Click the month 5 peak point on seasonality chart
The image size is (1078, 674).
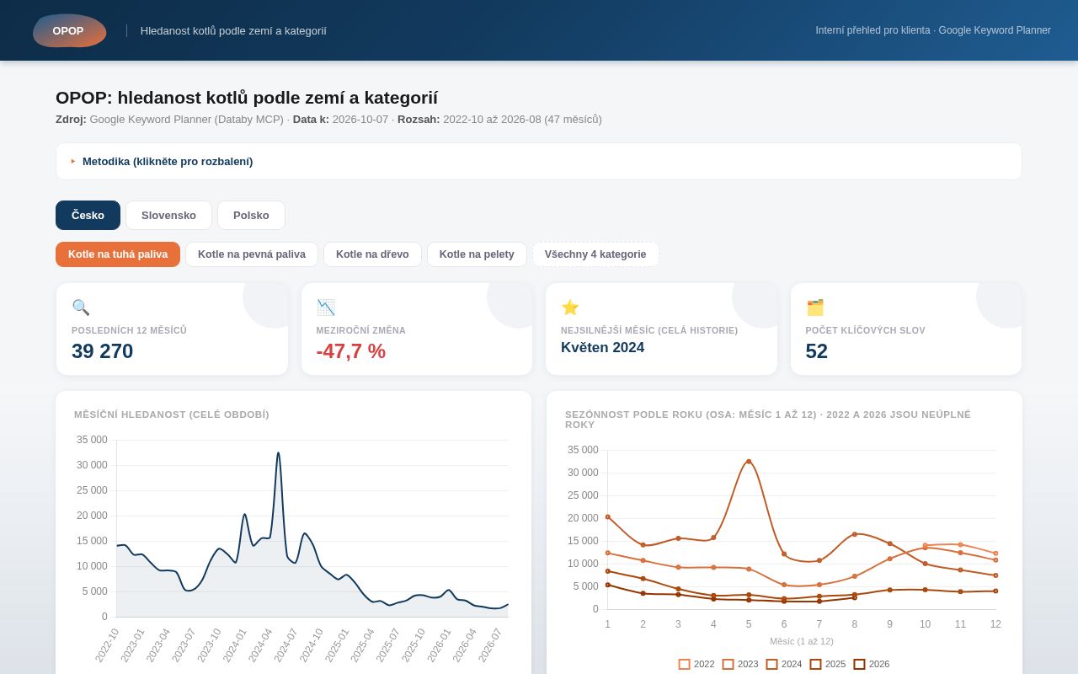(x=749, y=462)
